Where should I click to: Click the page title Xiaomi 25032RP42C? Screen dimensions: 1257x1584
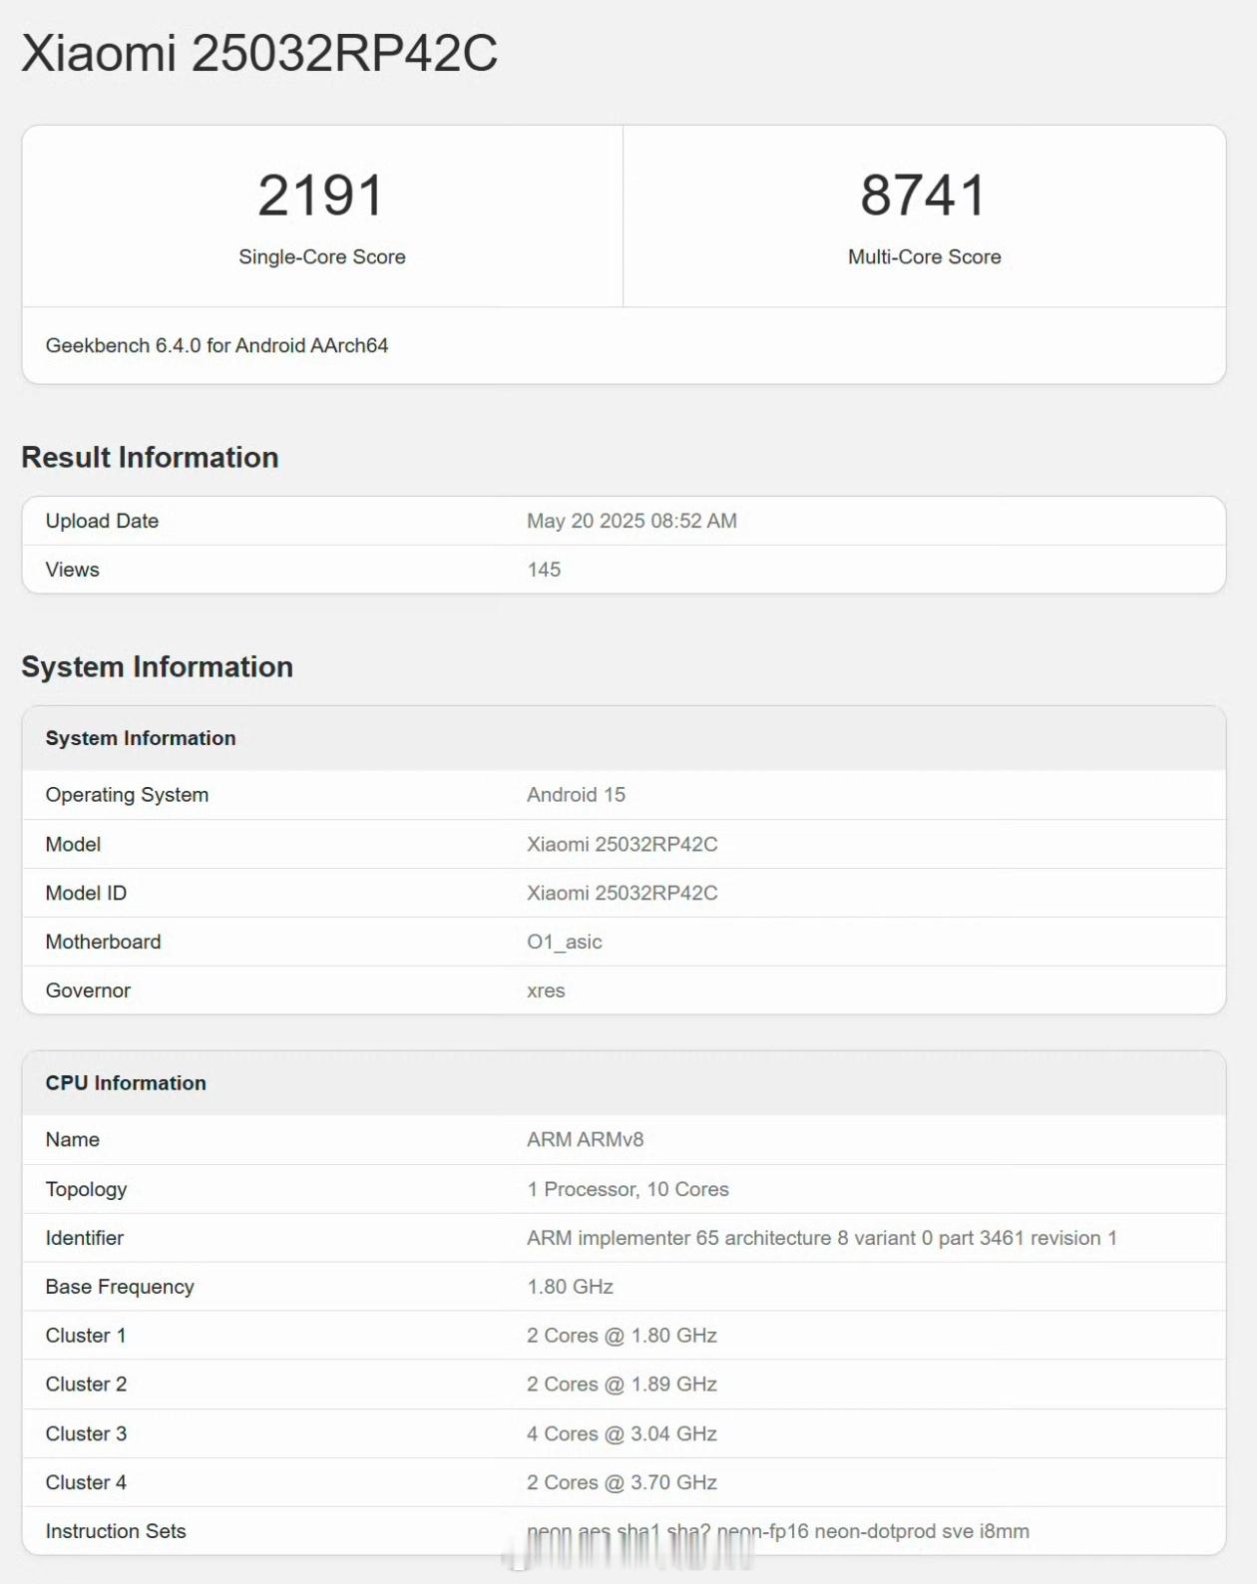coord(259,53)
